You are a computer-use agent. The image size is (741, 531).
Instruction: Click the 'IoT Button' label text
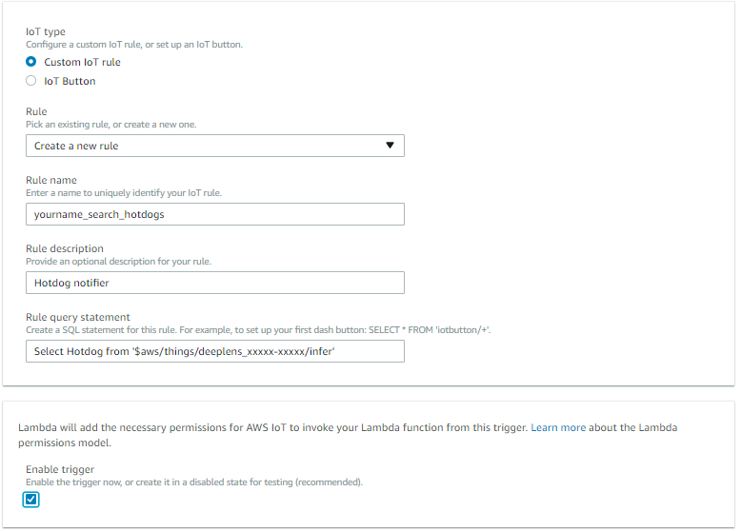pyautogui.click(x=70, y=81)
